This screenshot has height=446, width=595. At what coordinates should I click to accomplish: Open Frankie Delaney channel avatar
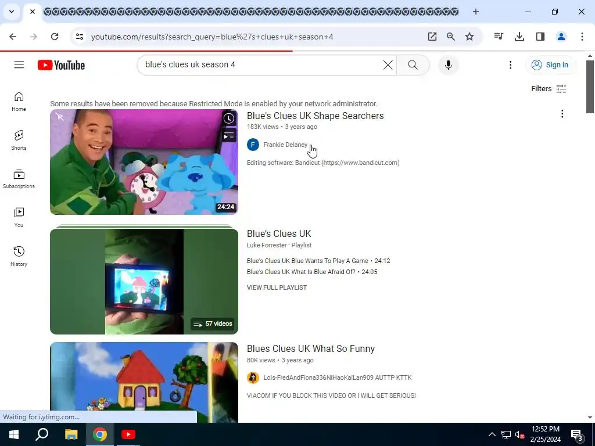(x=253, y=145)
